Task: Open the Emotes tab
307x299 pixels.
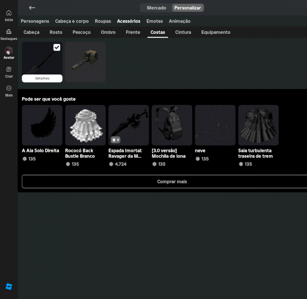Action: [x=155, y=21]
